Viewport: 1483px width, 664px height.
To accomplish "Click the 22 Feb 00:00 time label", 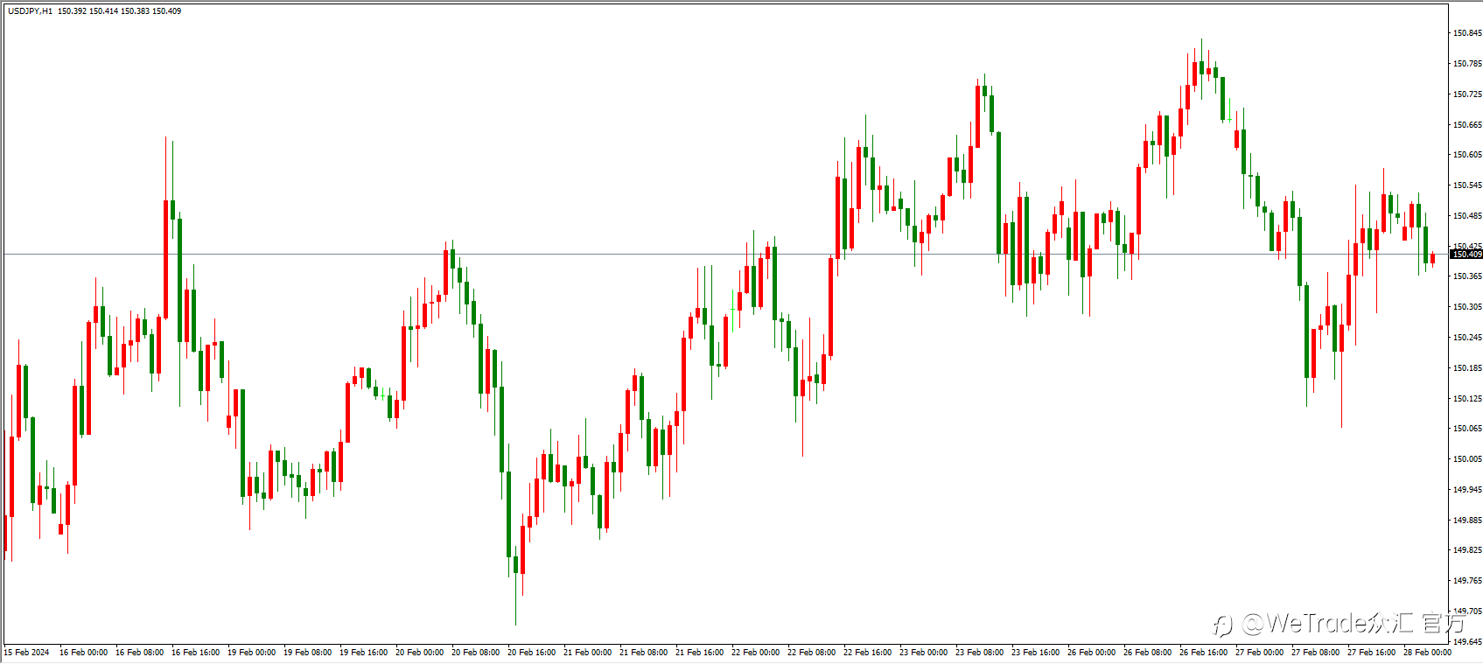I will (x=756, y=653).
